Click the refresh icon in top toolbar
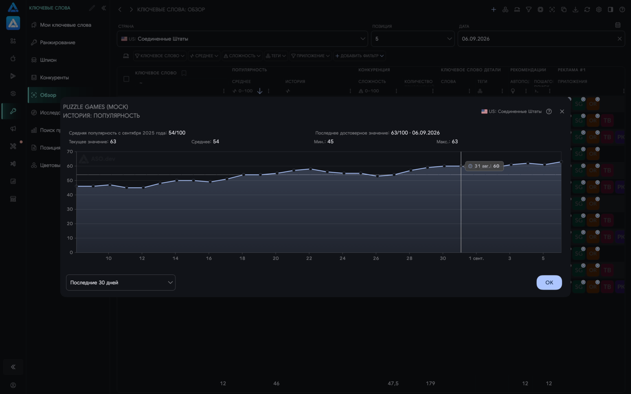Screen dimensions: 631x394 pyautogui.click(x=587, y=9)
